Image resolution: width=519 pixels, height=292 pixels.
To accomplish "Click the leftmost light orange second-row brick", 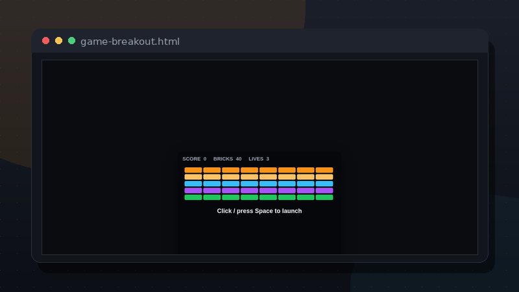I will (193, 176).
